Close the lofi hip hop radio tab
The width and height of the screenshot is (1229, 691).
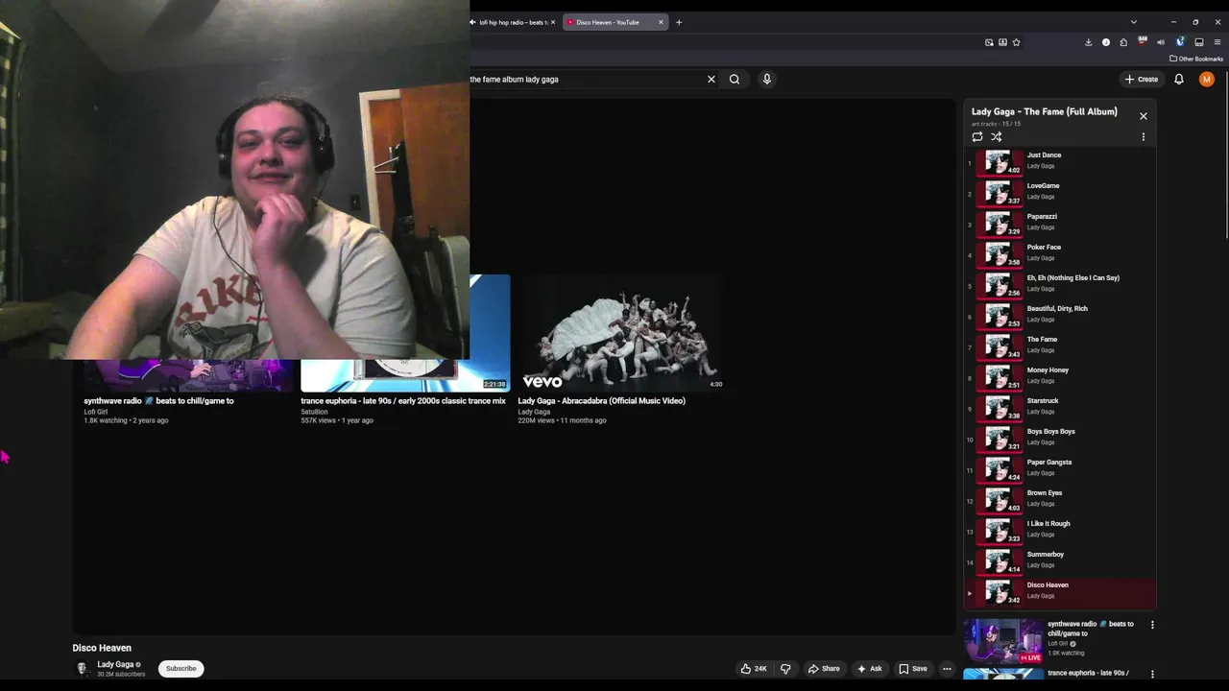553,22
